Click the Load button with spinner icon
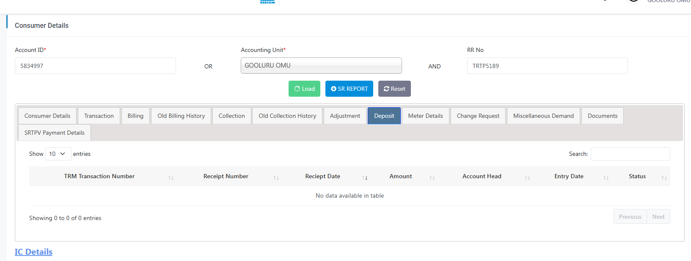Image resolution: width=691 pixels, height=261 pixels. (x=304, y=89)
